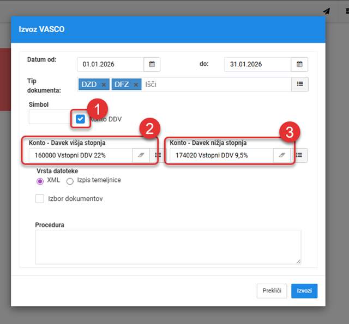Click the Procedura textarea resize handle
The height and width of the screenshot is (324, 349).
point(298,261)
